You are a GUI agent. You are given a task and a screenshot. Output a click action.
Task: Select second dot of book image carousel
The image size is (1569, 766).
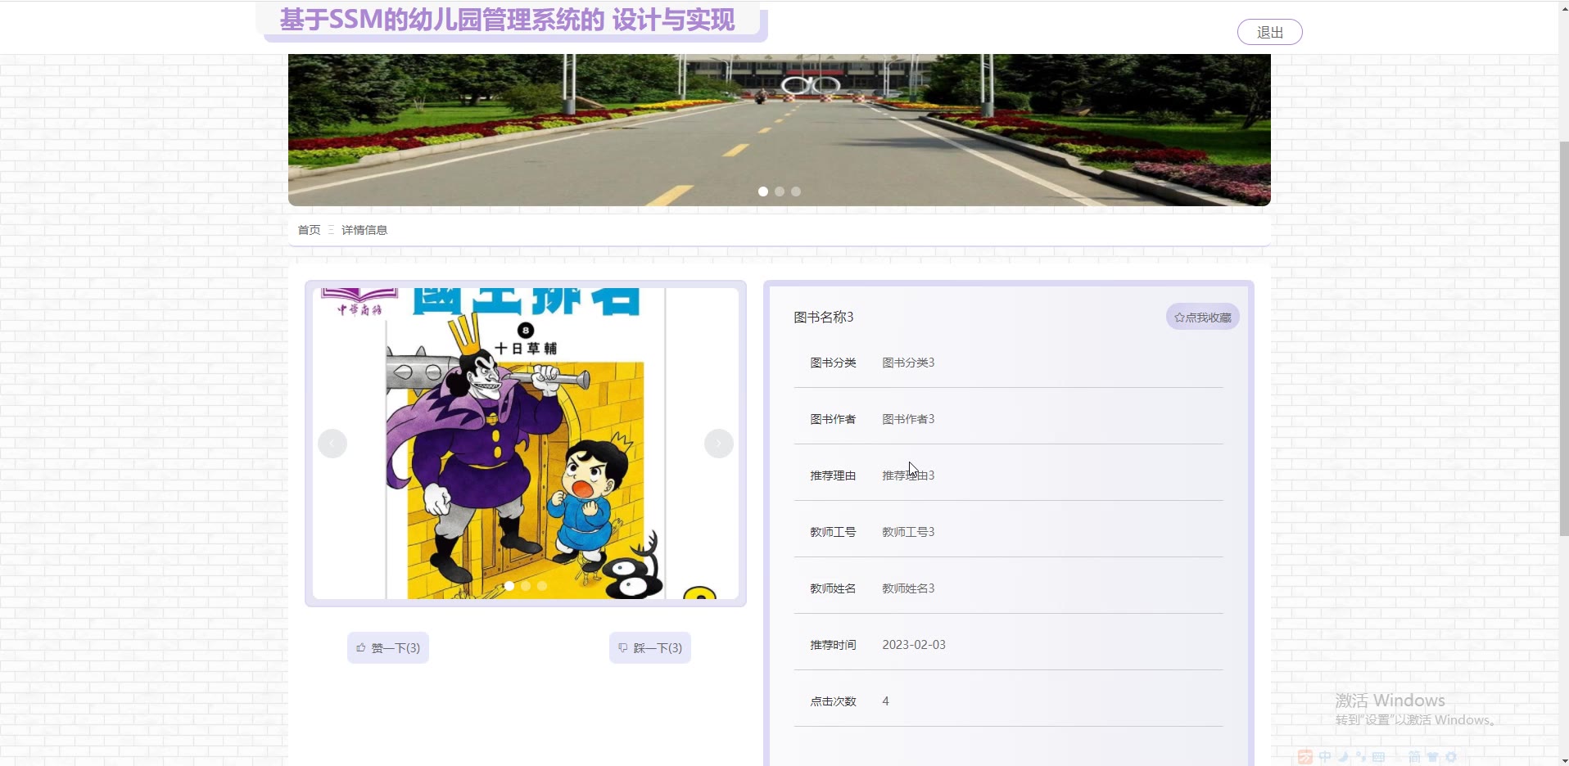coord(526,586)
